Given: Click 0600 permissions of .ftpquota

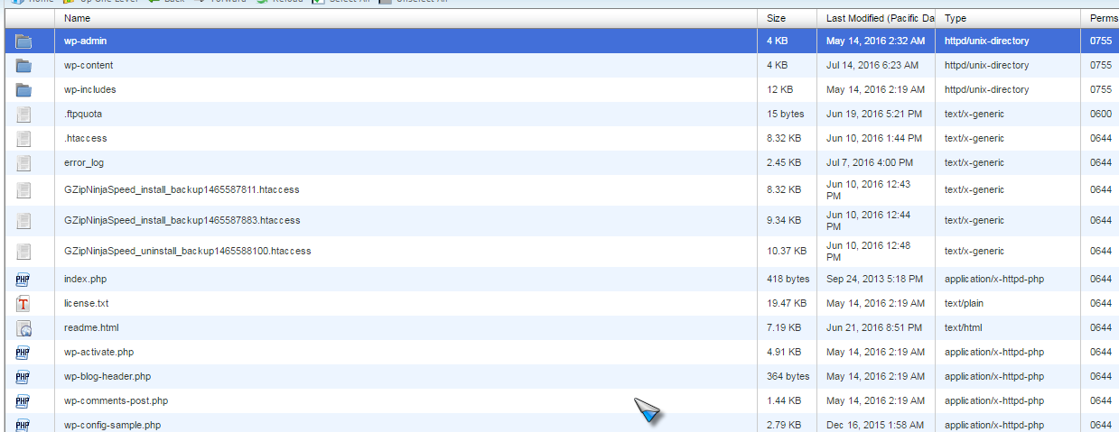Looking at the screenshot, I should 1100,115.
